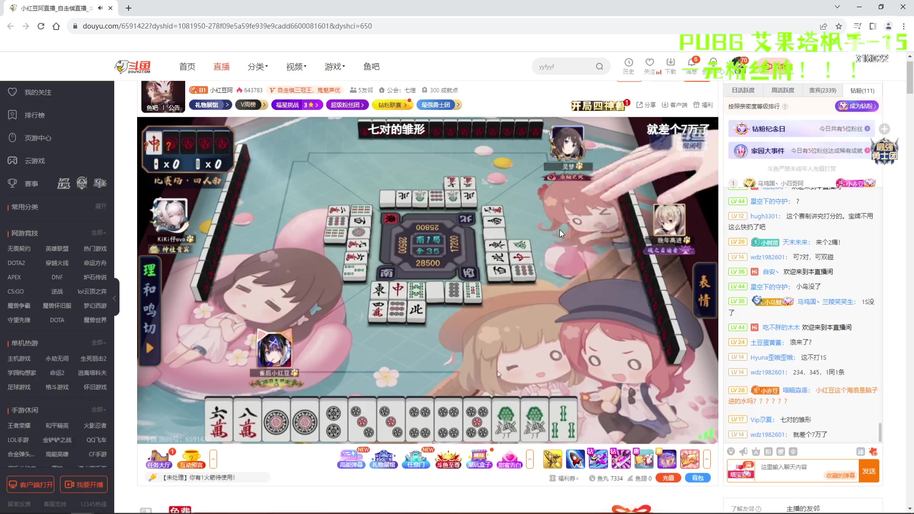Viewport: 914px width, 514px height.
Task: Toggle the browser side panel icon
Action: click(x=873, y=26)
